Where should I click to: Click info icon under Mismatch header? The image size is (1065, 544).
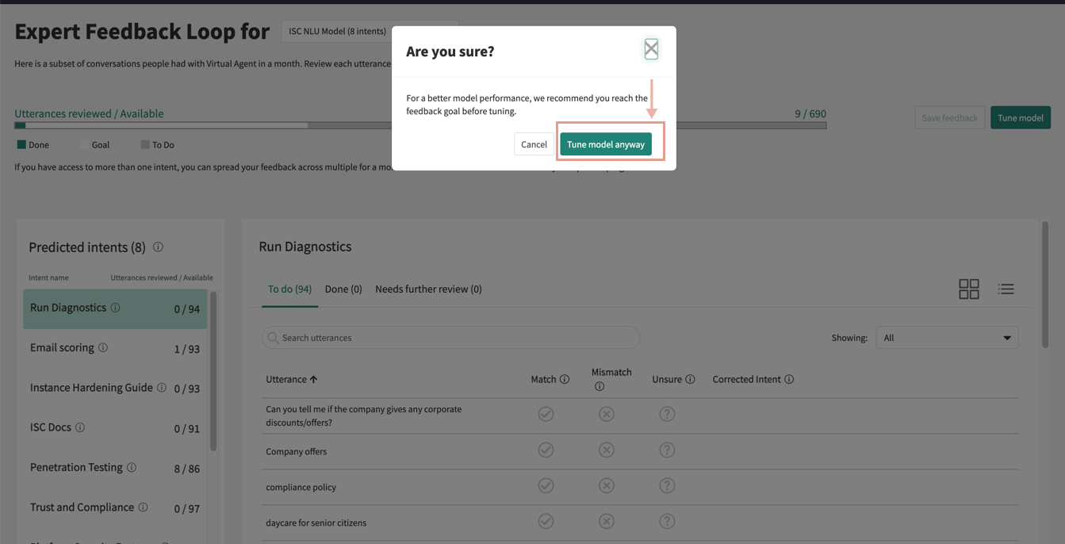(x=600, y=387)
